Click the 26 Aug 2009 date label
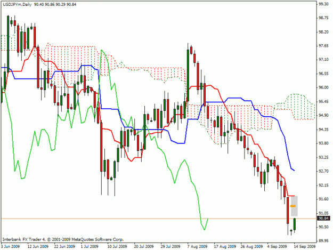Screen dimensions: 333x250 point(251,246)
